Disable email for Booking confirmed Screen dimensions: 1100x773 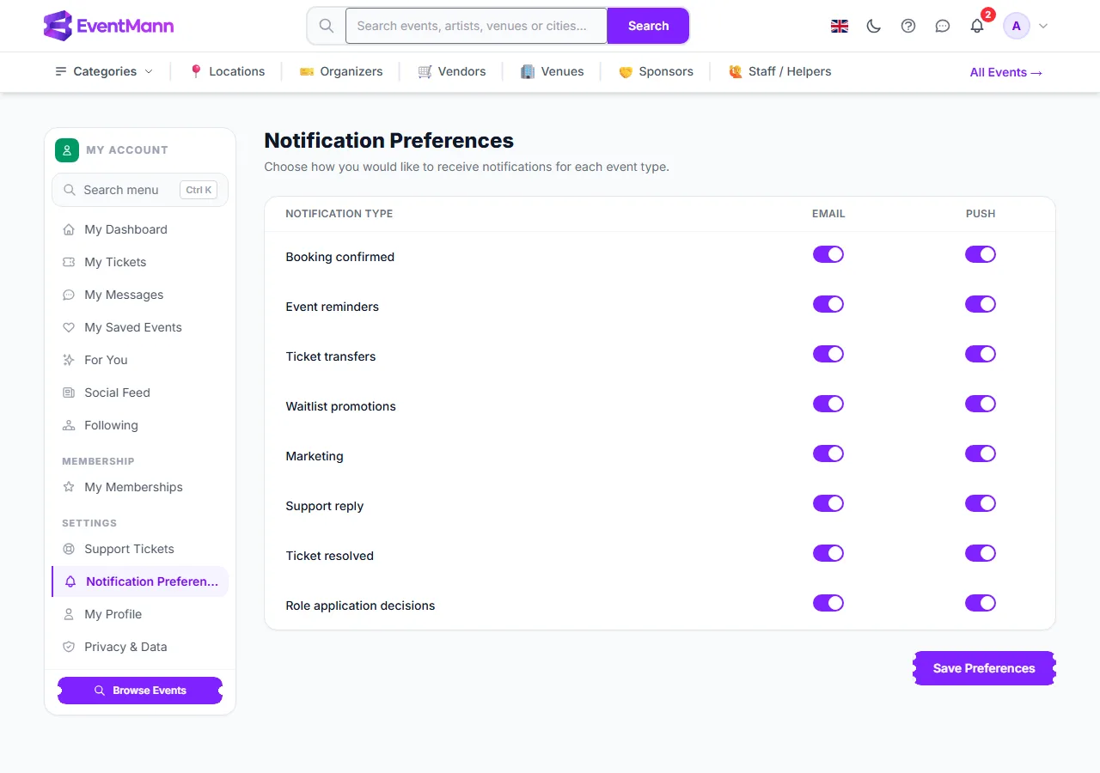[x=828, y=254]
